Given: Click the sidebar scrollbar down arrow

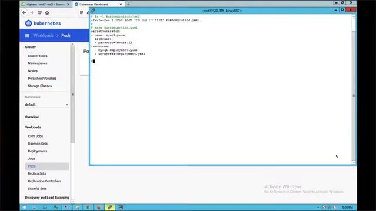Looking at the screenshot, I should pos(73,202).
